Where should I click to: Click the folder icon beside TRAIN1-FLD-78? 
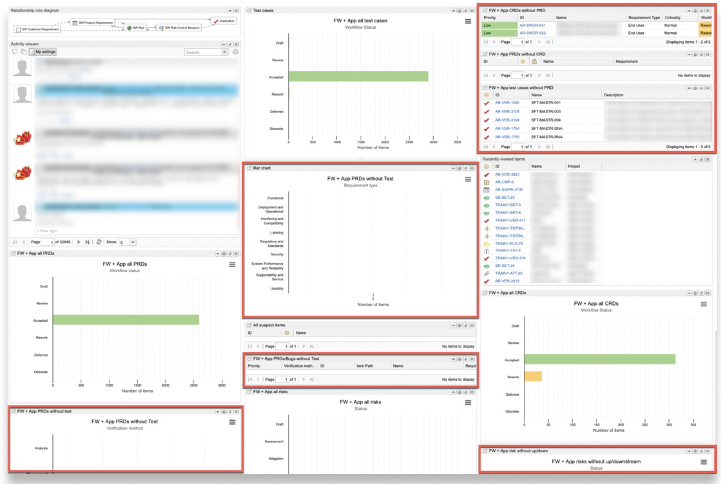click(x=486, y=243)
